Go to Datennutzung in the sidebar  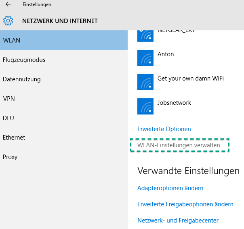pos(22,79)
